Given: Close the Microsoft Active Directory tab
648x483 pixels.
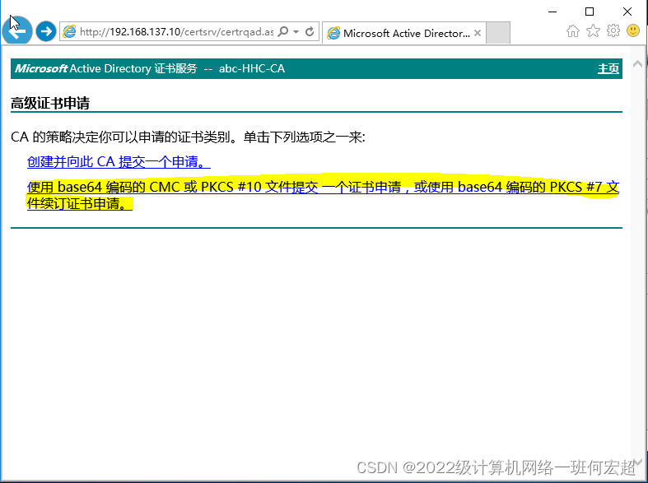Looking at the screenshot, I should 478,33.
